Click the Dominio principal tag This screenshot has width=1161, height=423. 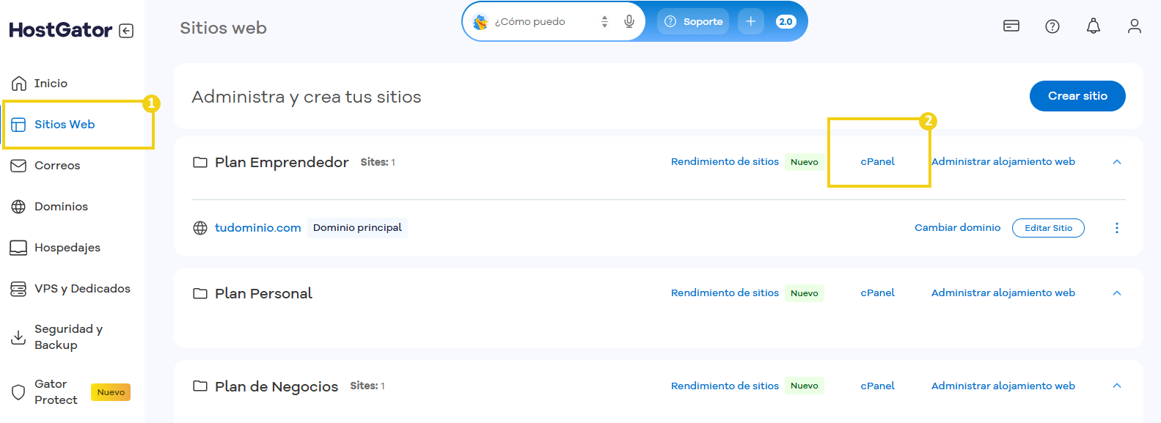click(x=357, y=228)
